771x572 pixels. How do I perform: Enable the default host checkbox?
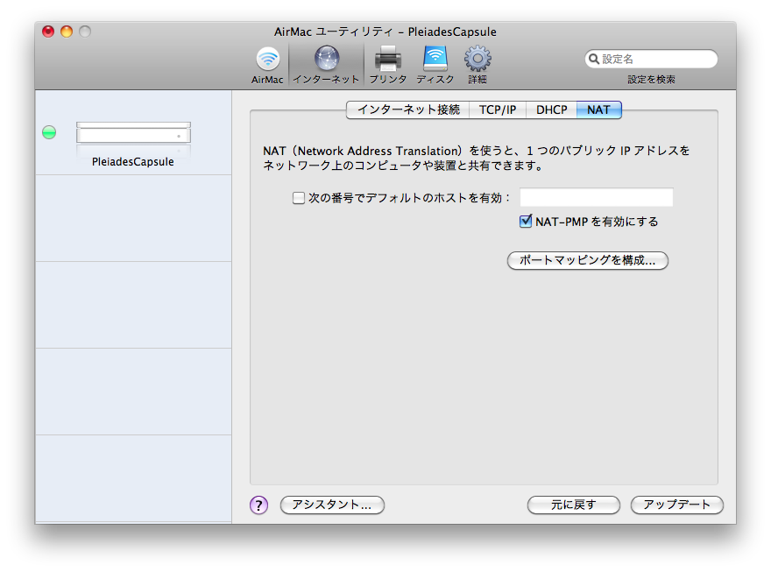tap(299, 198)
